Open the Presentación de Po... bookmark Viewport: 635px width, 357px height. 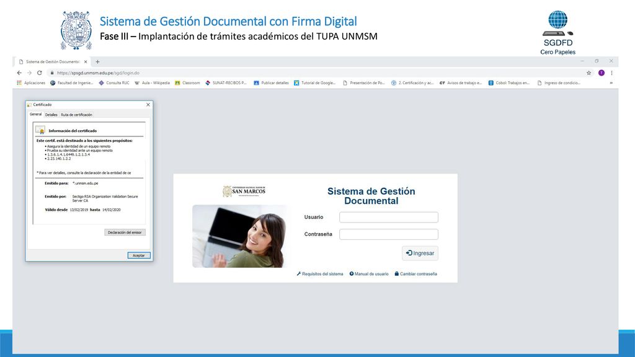coord(363,83)
